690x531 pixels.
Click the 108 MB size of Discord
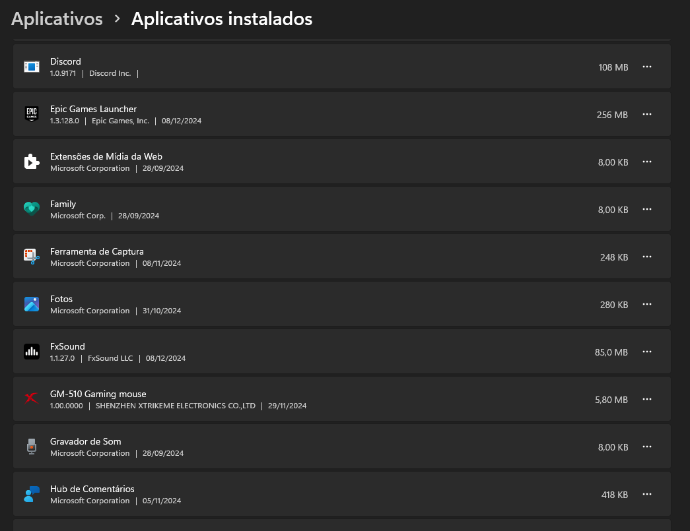(x=613, y=67)
